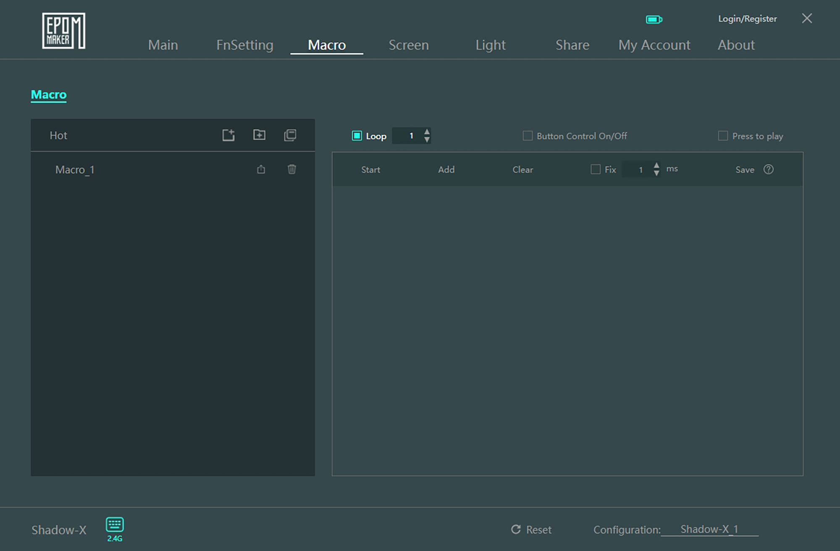
Task: Click the help question mark icon
Action: pos(768,169)
